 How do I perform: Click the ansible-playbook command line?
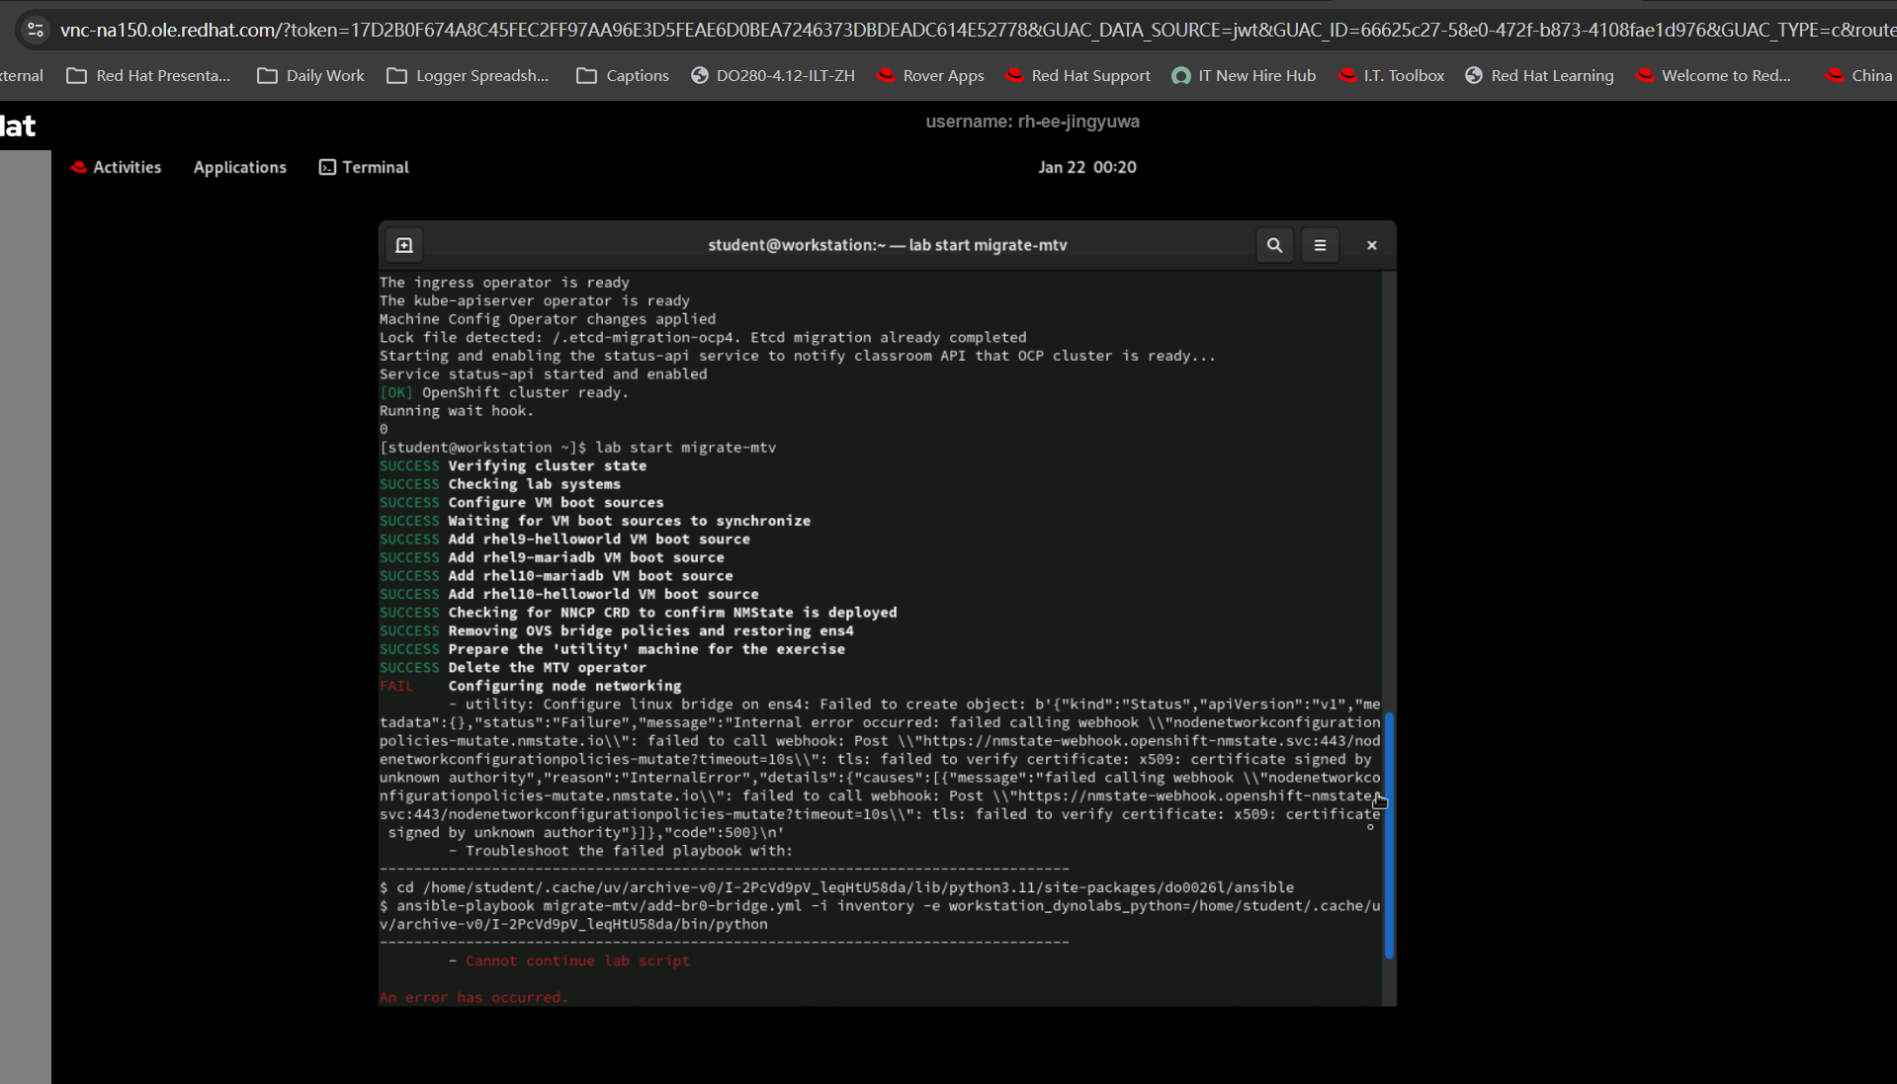[880, 915]
